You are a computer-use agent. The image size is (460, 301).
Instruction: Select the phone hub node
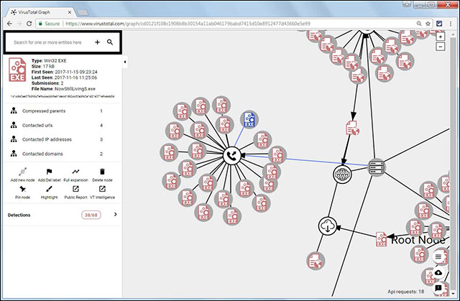231,156
